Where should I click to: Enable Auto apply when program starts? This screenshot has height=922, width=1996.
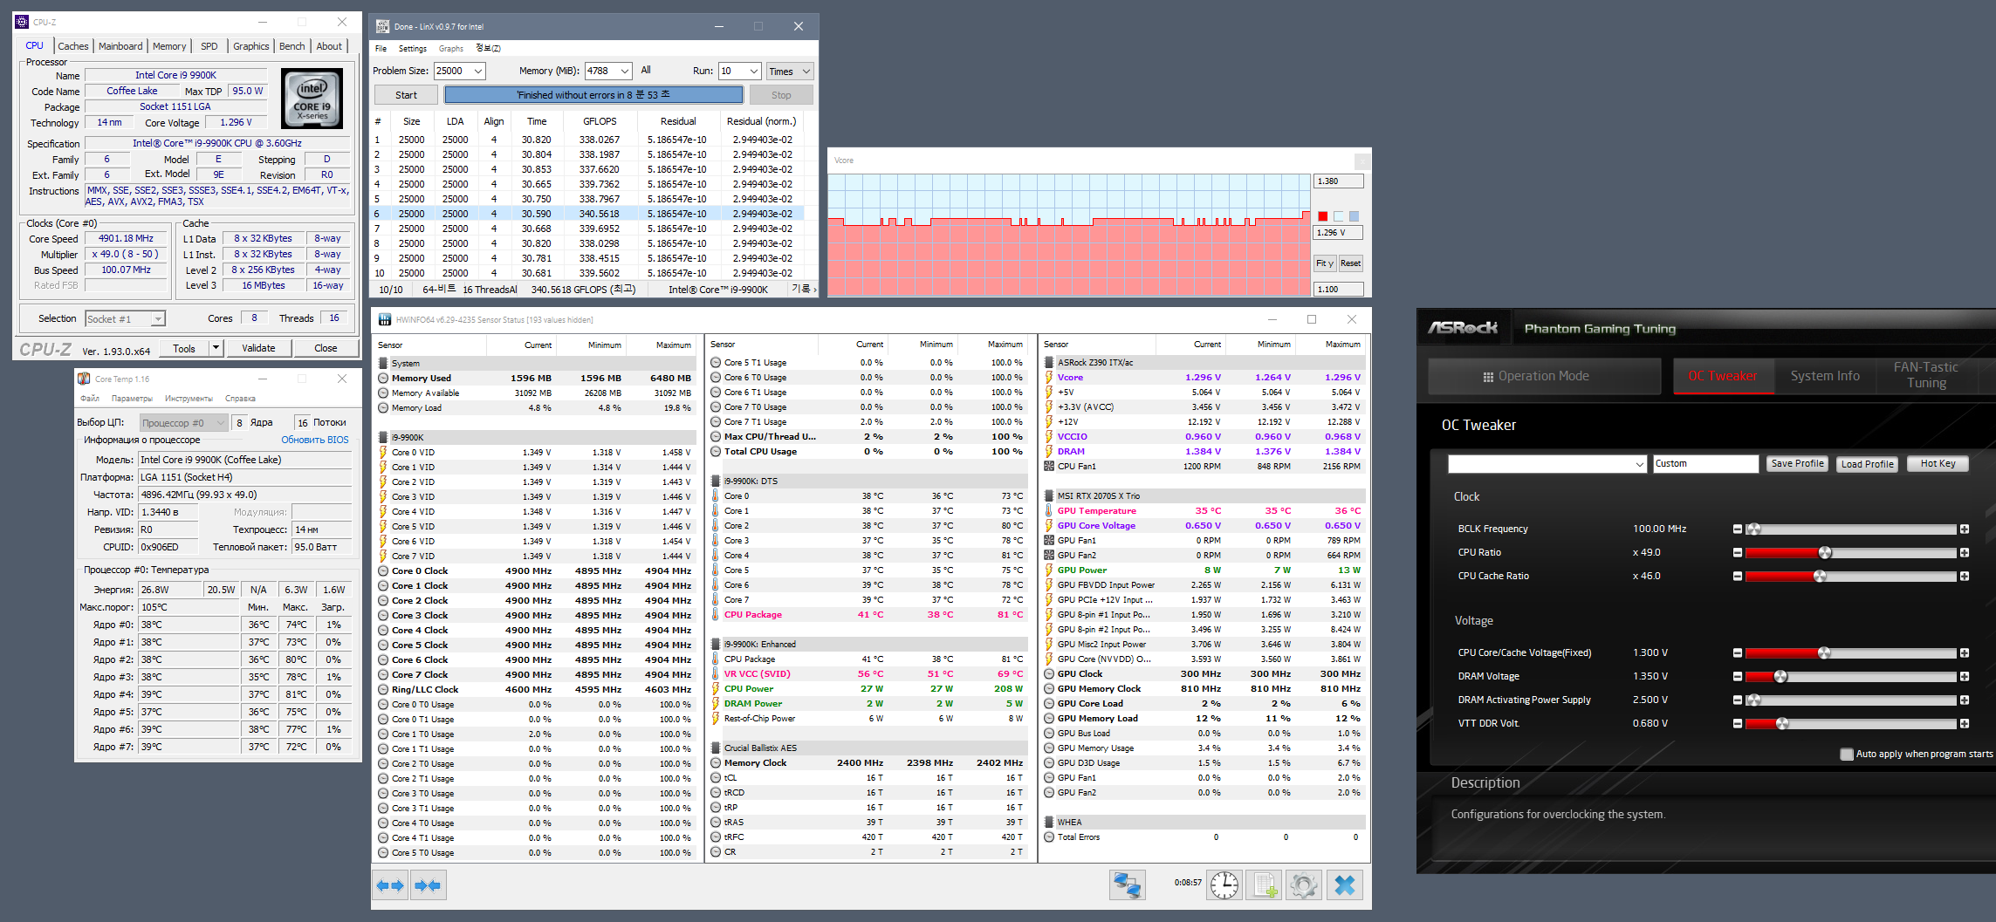click(x=1847, y=755)
